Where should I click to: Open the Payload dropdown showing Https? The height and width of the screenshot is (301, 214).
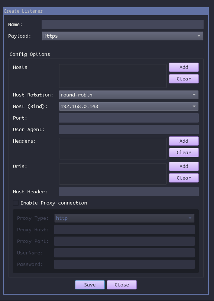pyautogui.click(x=122, y=36)
